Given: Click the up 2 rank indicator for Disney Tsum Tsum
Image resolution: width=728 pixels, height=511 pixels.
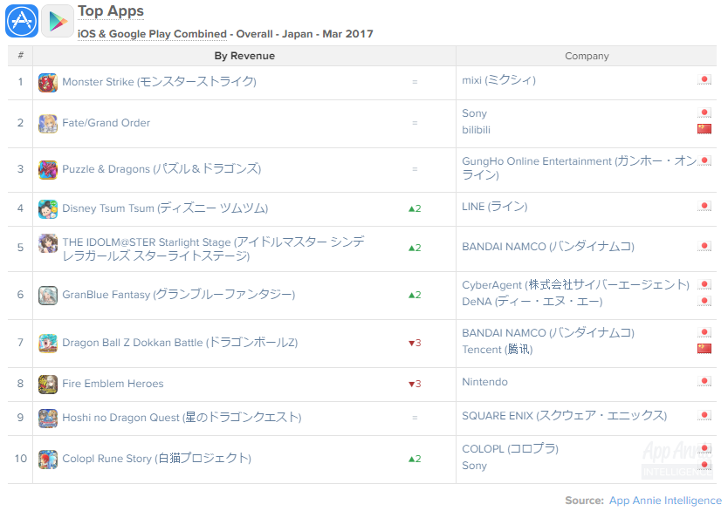Looking at the screenshot, I should coord(415,208).
